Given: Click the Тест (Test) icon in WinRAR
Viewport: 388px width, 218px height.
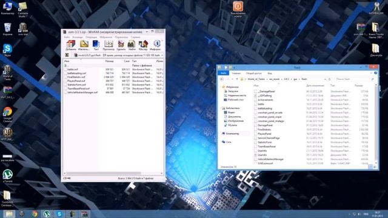Looking at the screenshot, I should (96, 45).
